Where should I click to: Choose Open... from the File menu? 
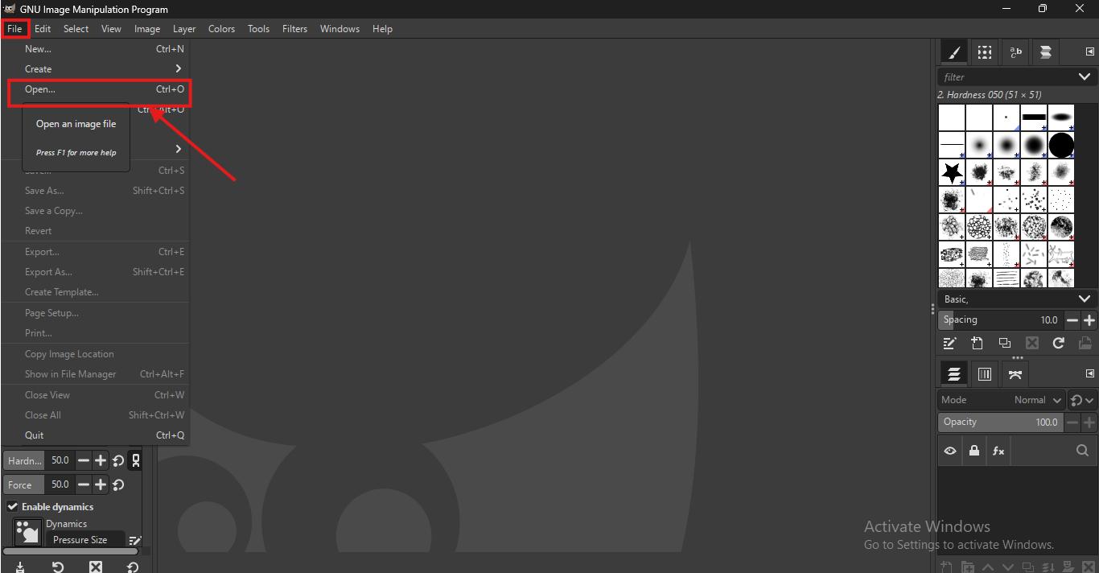click(x=96, y=89)
